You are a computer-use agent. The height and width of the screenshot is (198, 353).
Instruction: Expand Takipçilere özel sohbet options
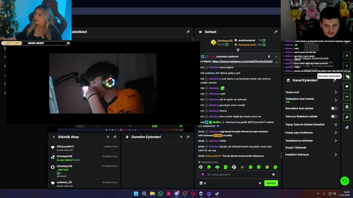tap(336, 100)
